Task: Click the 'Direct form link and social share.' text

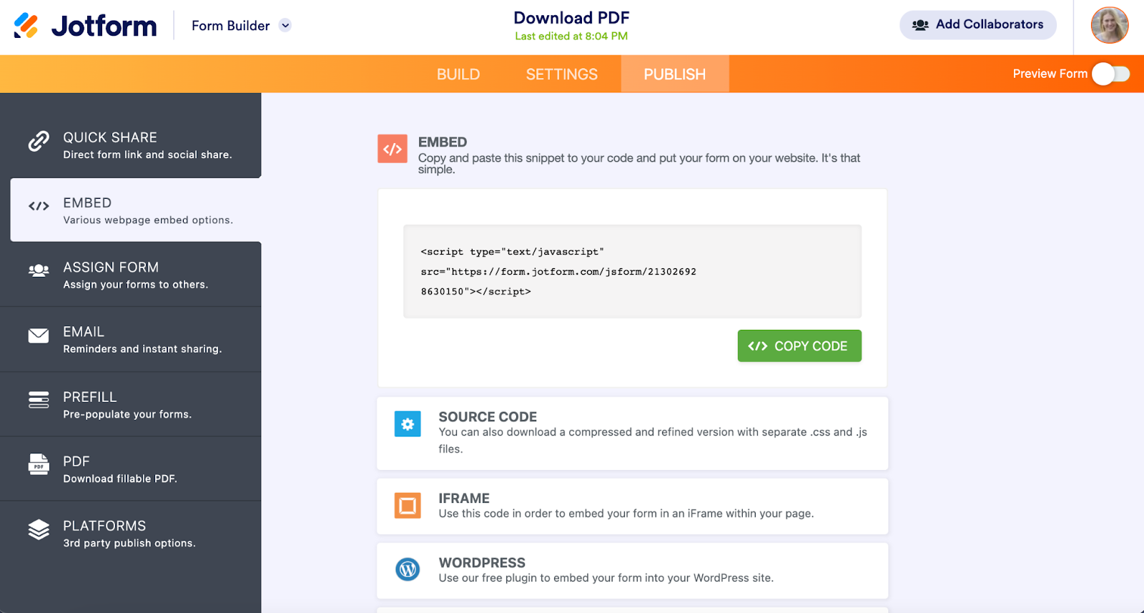Action: (x=147, y=155)
